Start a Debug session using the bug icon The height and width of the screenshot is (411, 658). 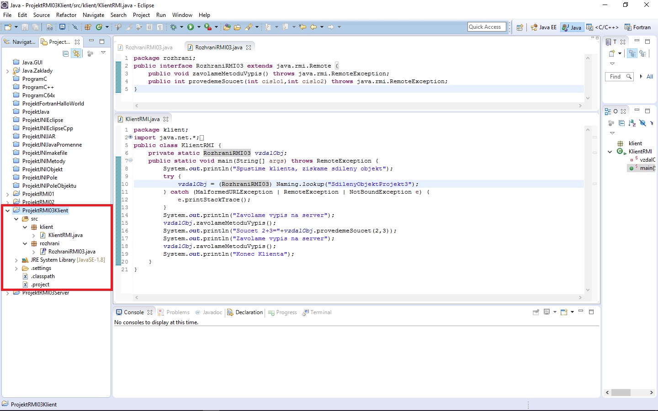click(174, 26)
